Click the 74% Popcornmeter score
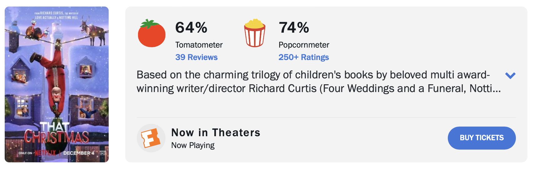 click(294, 27)
